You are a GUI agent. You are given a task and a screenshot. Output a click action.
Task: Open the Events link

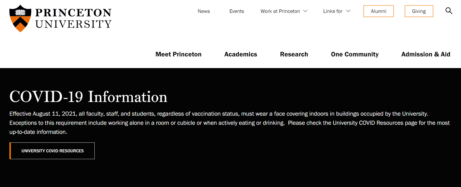point(236,11)
